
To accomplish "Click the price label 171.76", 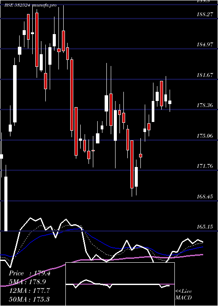I will coord(205,166).
